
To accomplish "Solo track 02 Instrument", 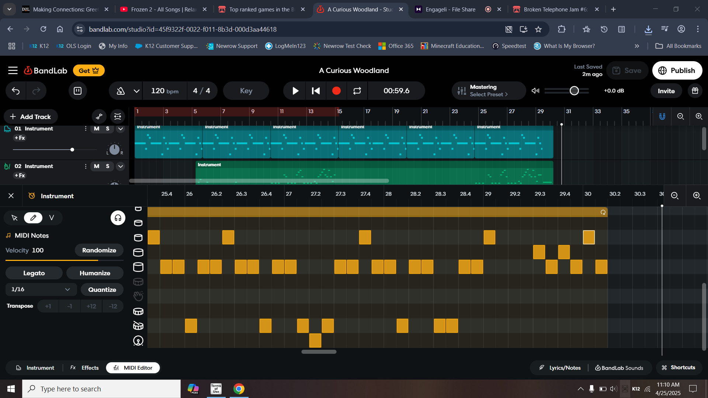I will [108, 166].
